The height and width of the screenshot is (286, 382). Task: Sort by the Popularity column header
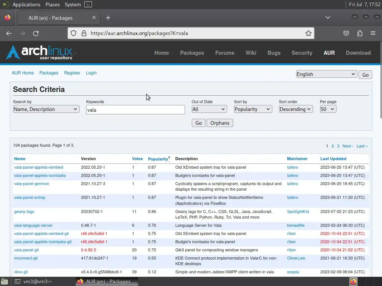tap(158, 159)
